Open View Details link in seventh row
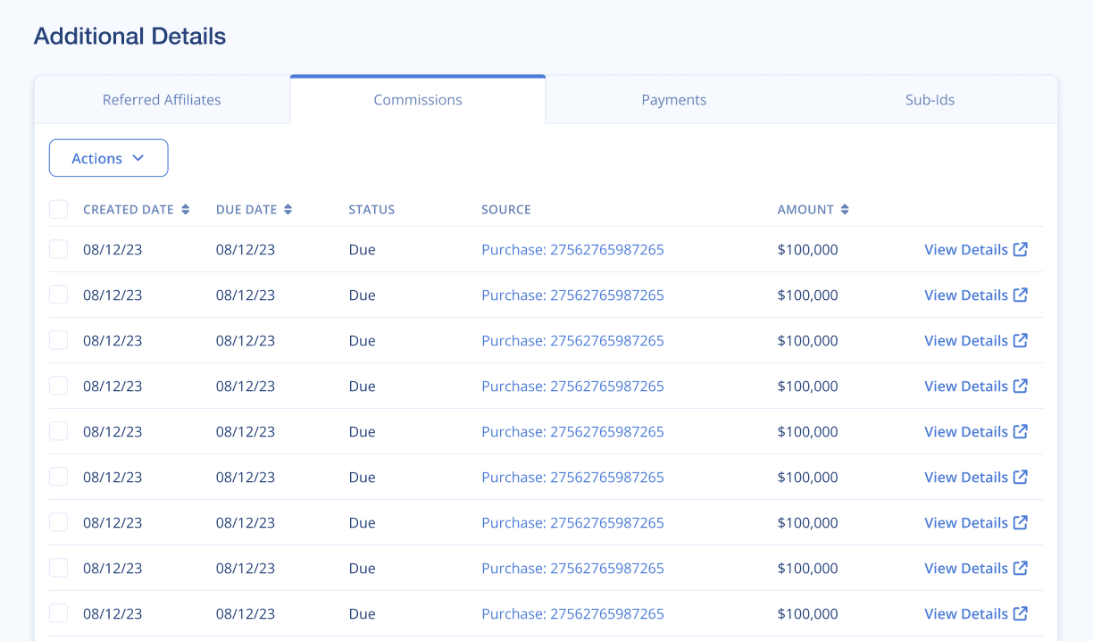 point(976,523)
